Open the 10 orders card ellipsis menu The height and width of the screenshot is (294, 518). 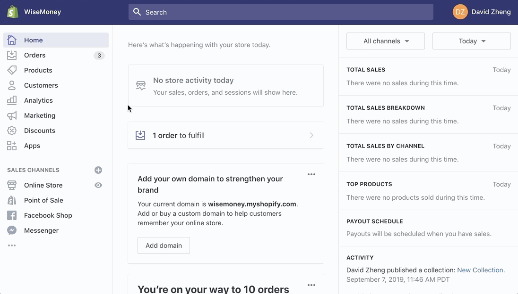[311, 285]
